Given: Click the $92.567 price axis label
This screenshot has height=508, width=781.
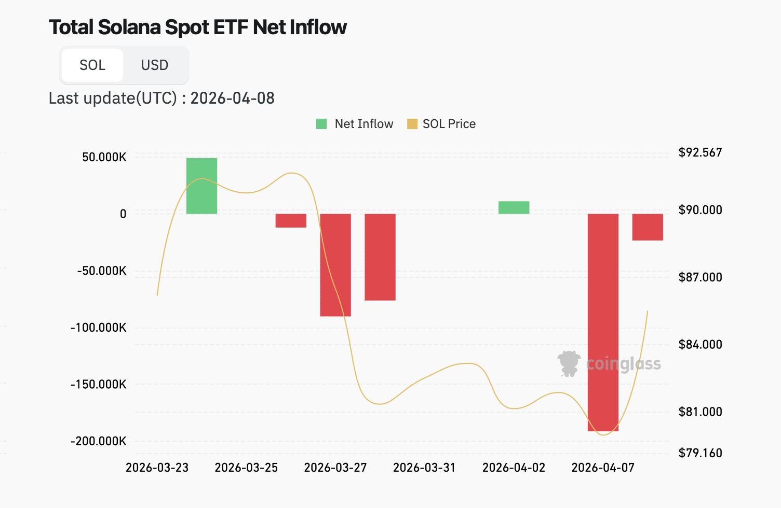Looking at the screenshot, I should tap(700, 152).
